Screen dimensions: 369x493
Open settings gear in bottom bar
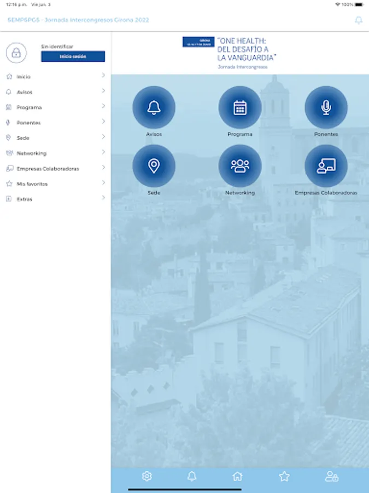tap(147, 477)
